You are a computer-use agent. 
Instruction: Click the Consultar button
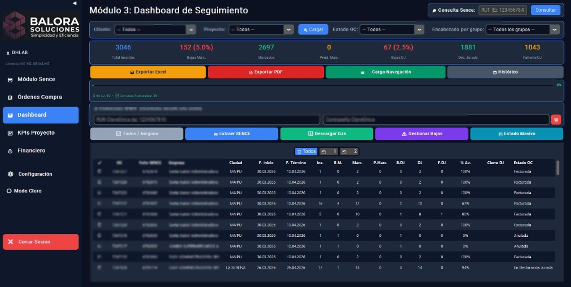tap(545, 10)
